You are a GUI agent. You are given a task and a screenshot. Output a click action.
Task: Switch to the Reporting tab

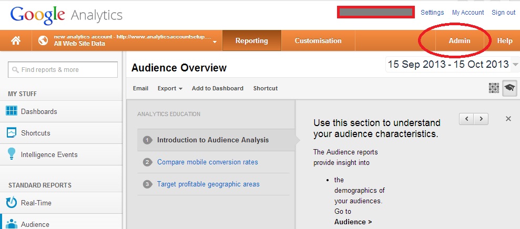252,40
